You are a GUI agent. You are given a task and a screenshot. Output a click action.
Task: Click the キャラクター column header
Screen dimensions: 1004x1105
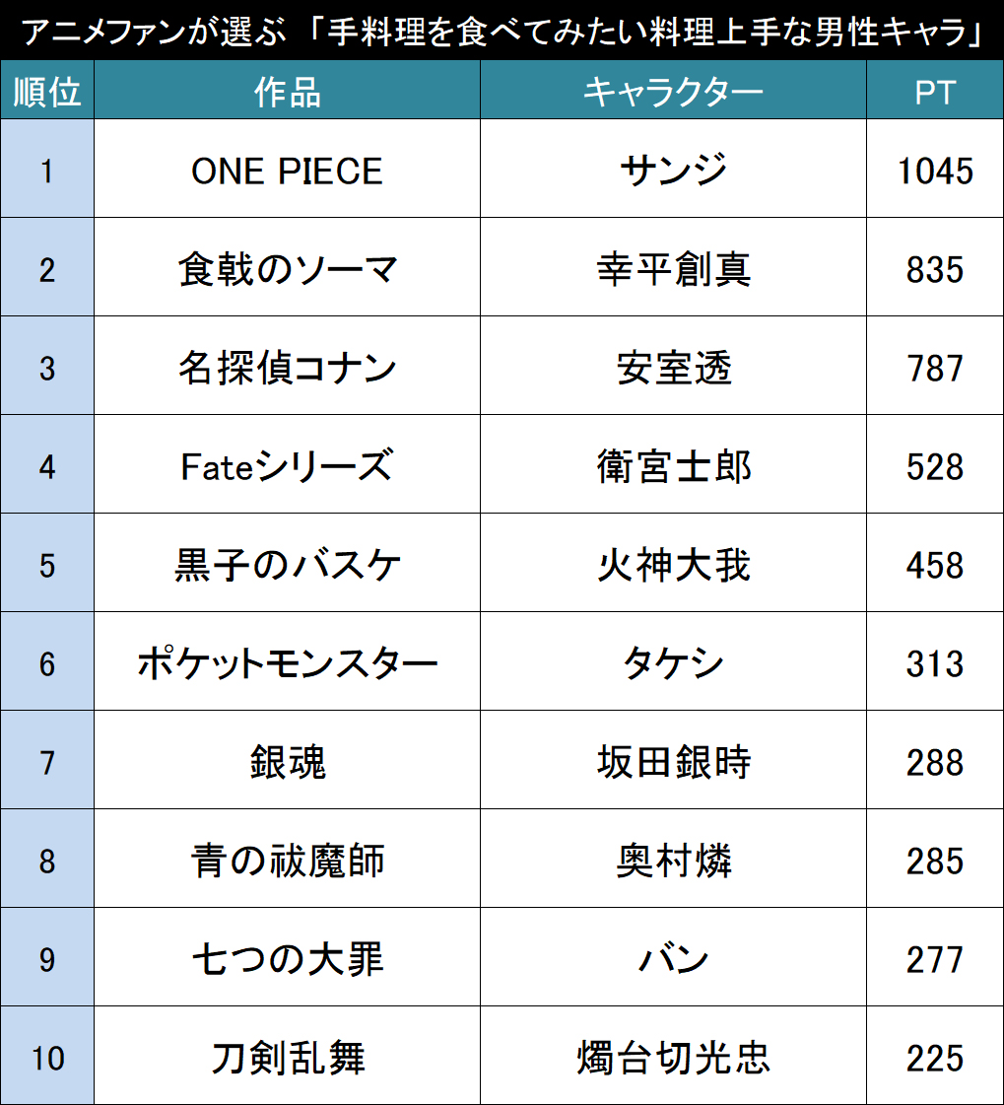pos(674,91)
